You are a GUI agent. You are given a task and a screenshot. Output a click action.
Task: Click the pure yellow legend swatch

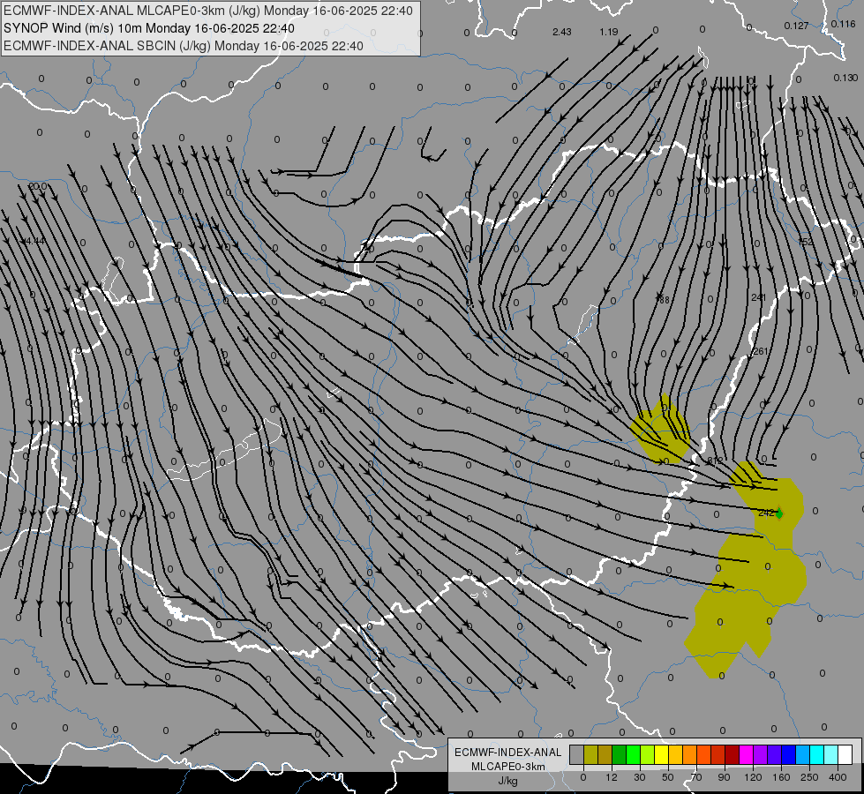662,754
